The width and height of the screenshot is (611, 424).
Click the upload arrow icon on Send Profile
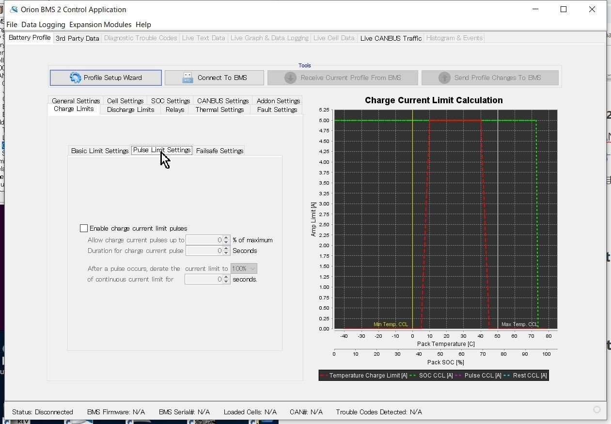tap(444, 78)
